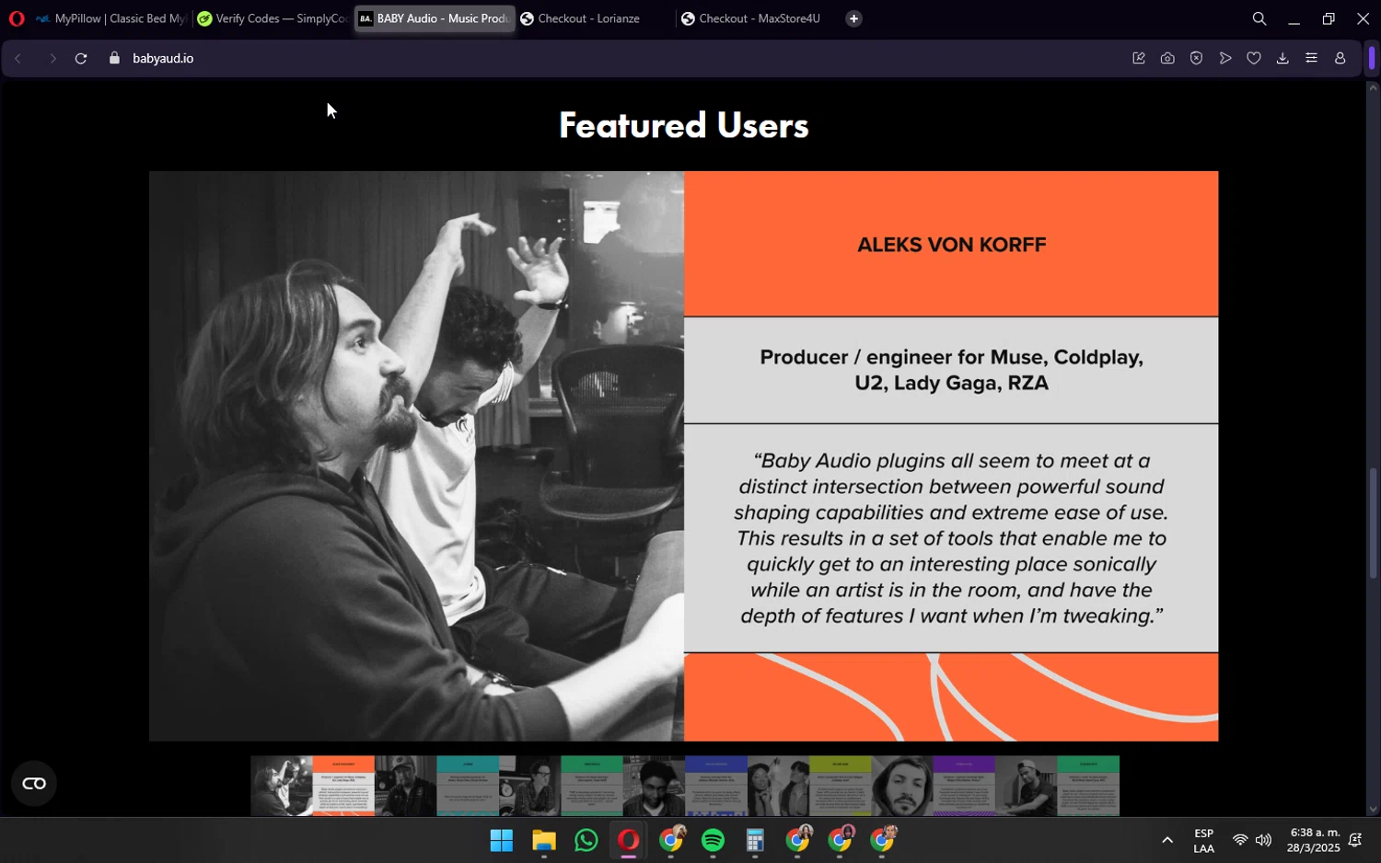Toggle the purple sidebar handle
The height and width of the screenshot is (863, 1381).
pyautogui.click(x=1372, y=58)
